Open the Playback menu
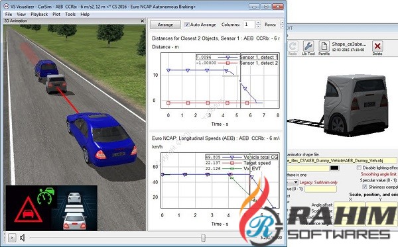Viewport: 398px width, 247px height. 39,14
